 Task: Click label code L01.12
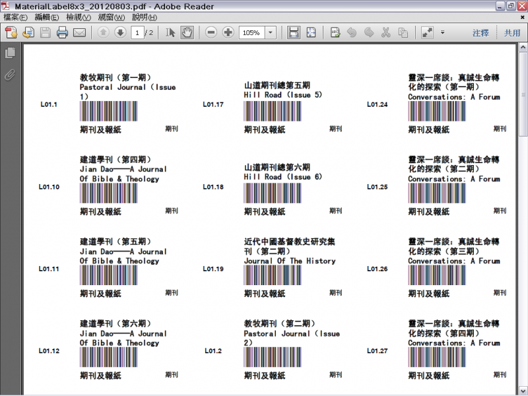[x=49, y=350]
